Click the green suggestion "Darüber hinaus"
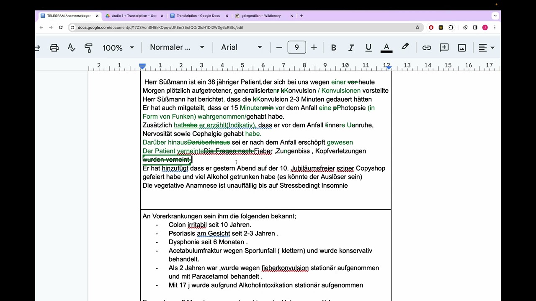Screen dimensions: 536x301 [x=165, y=143]
